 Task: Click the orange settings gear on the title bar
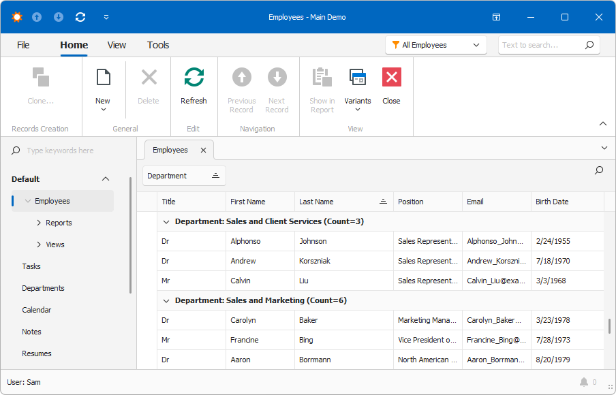(16, 16)
